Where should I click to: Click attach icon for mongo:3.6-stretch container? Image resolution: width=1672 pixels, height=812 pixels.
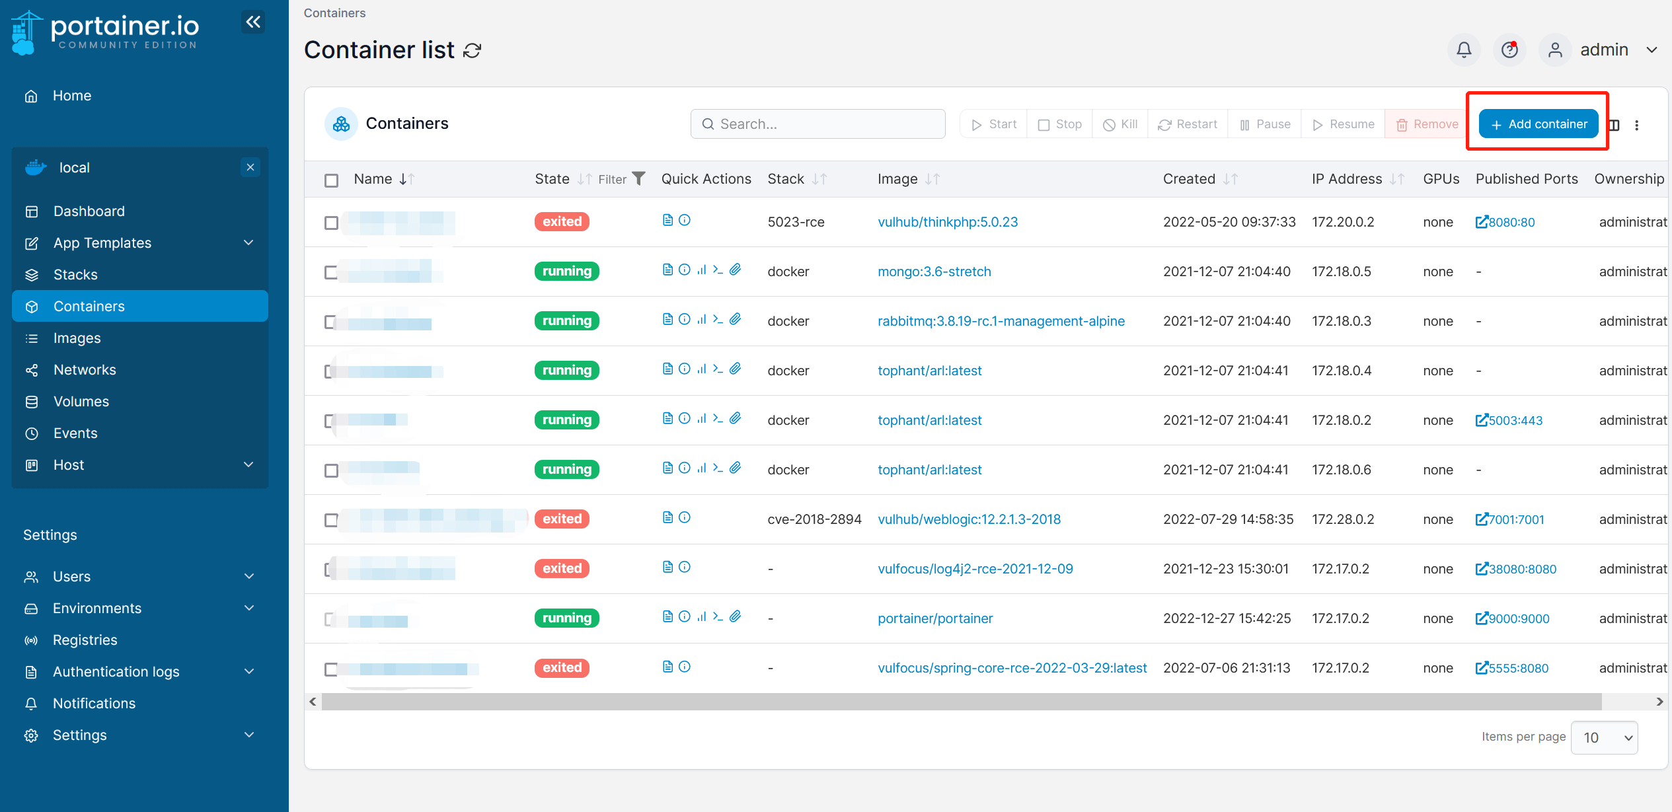[x=735, y=270]
